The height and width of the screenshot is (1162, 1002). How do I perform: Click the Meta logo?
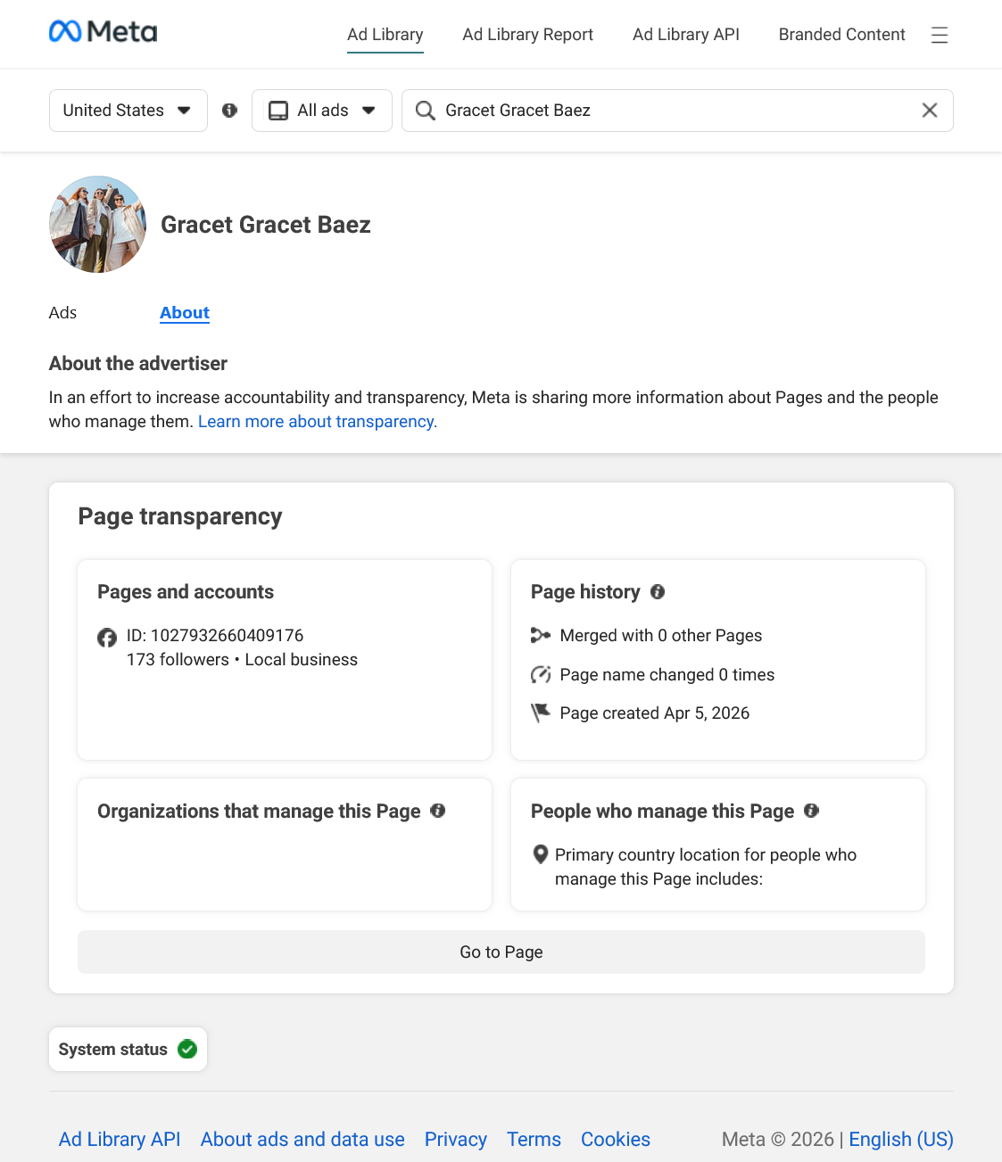(x=103, y=32)
